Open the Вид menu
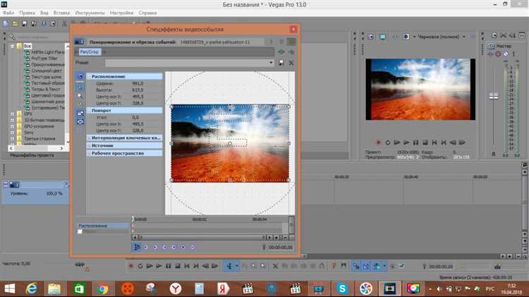529x297 pixels. tap(44, 13)
